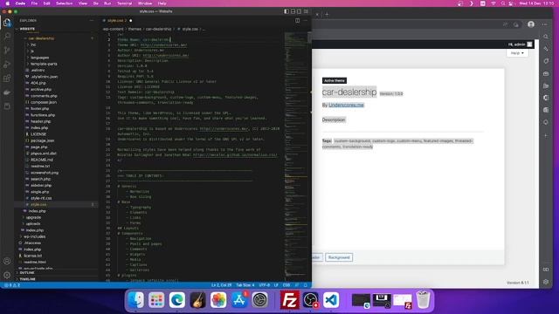Image resolution: width=559 pixels, height=314 pixels.
Task: Open the View menu in the menu bar
Action: 83,3
